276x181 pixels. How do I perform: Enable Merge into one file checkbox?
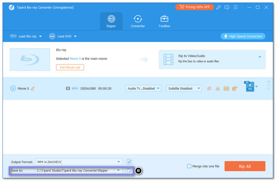tap(189, 166)
